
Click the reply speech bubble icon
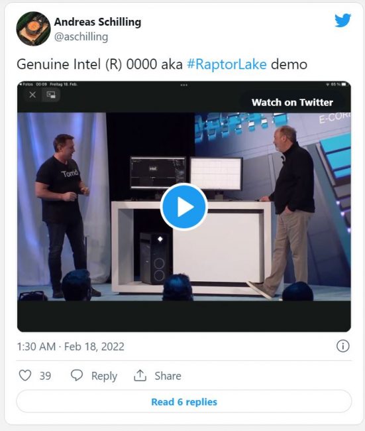77,375
